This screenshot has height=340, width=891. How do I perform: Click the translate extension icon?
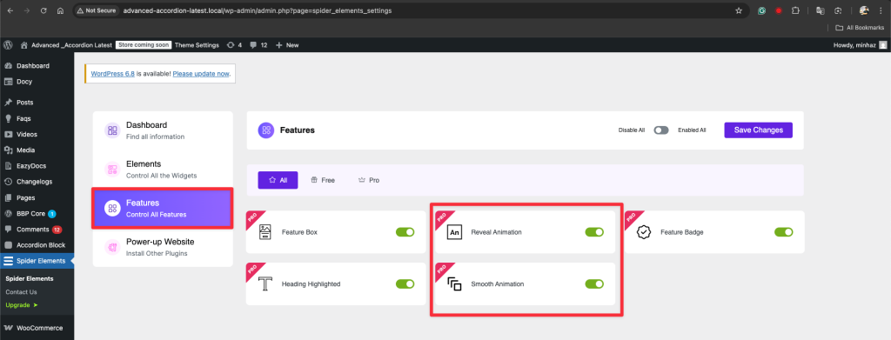click(x=820, y=10)
